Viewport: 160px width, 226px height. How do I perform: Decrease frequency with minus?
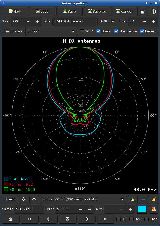coord(81,209)
